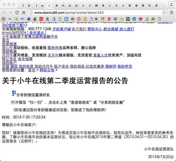Switch to the 'Pc' tab
Image resolution: width=176 pixels, height=161 pixels.
tap(63, 6)
